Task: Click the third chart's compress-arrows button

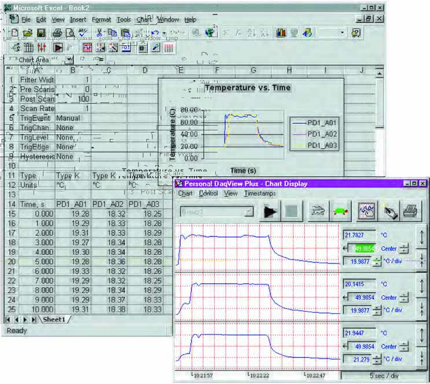Action: [x=421, y=358]
